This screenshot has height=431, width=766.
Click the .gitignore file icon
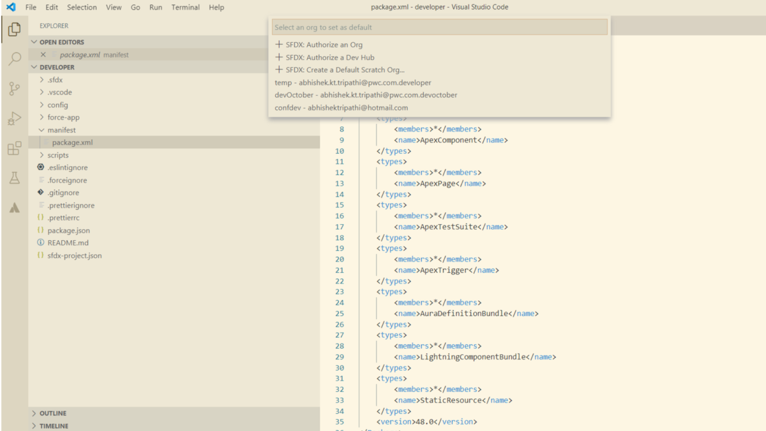point(41,192)
